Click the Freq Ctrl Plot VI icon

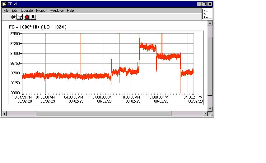pos(207,14)
